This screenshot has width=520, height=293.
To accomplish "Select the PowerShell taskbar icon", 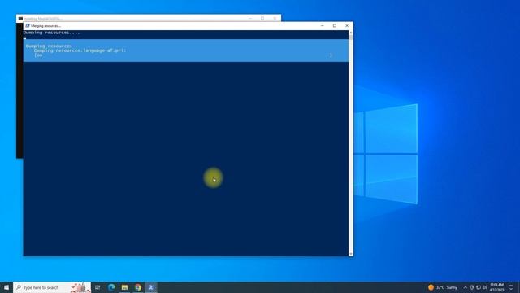I will pos(151,287).
